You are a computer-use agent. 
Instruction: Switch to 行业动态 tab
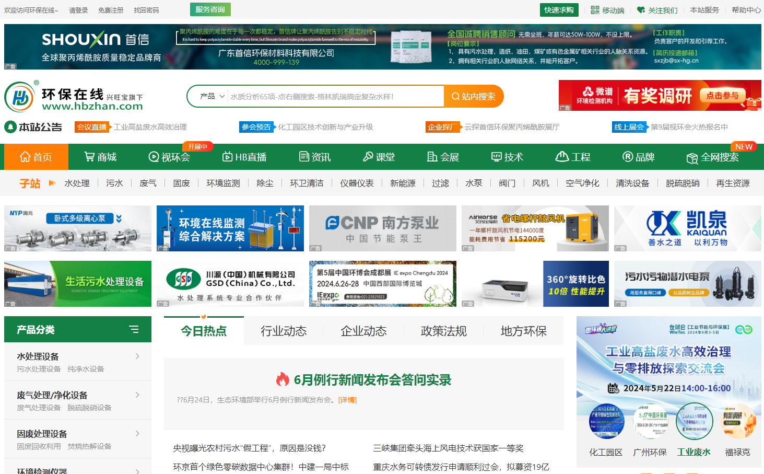[x=284, y=331]
